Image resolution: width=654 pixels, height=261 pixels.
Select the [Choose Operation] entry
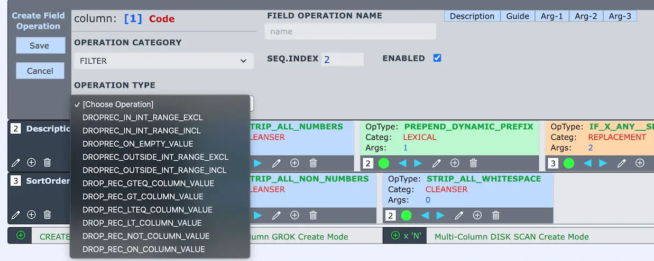(x=160, y=104)
